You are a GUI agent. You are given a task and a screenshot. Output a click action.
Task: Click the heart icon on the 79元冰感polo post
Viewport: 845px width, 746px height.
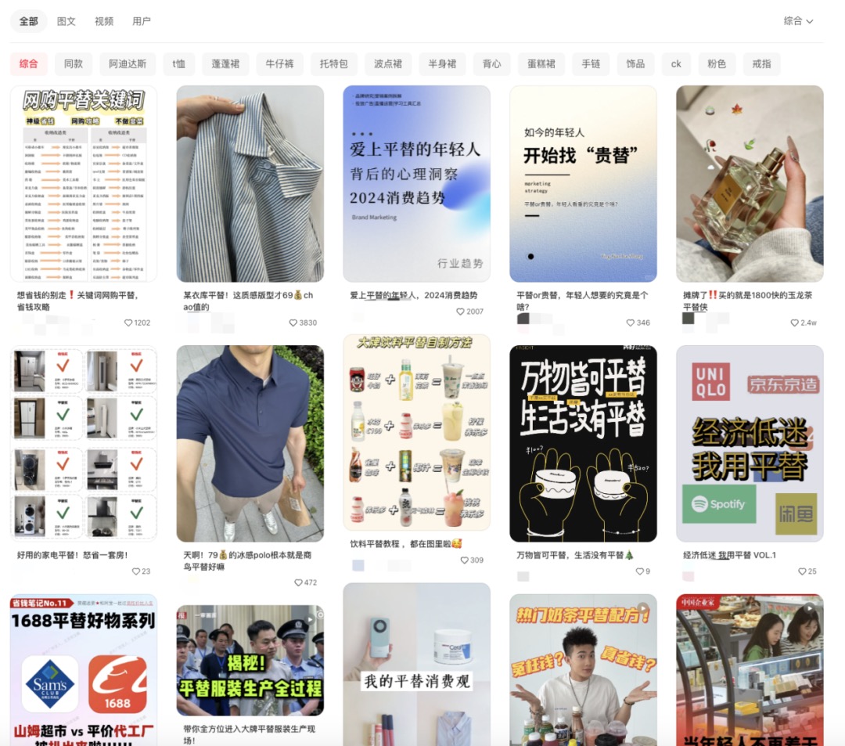tap(297, 582)
